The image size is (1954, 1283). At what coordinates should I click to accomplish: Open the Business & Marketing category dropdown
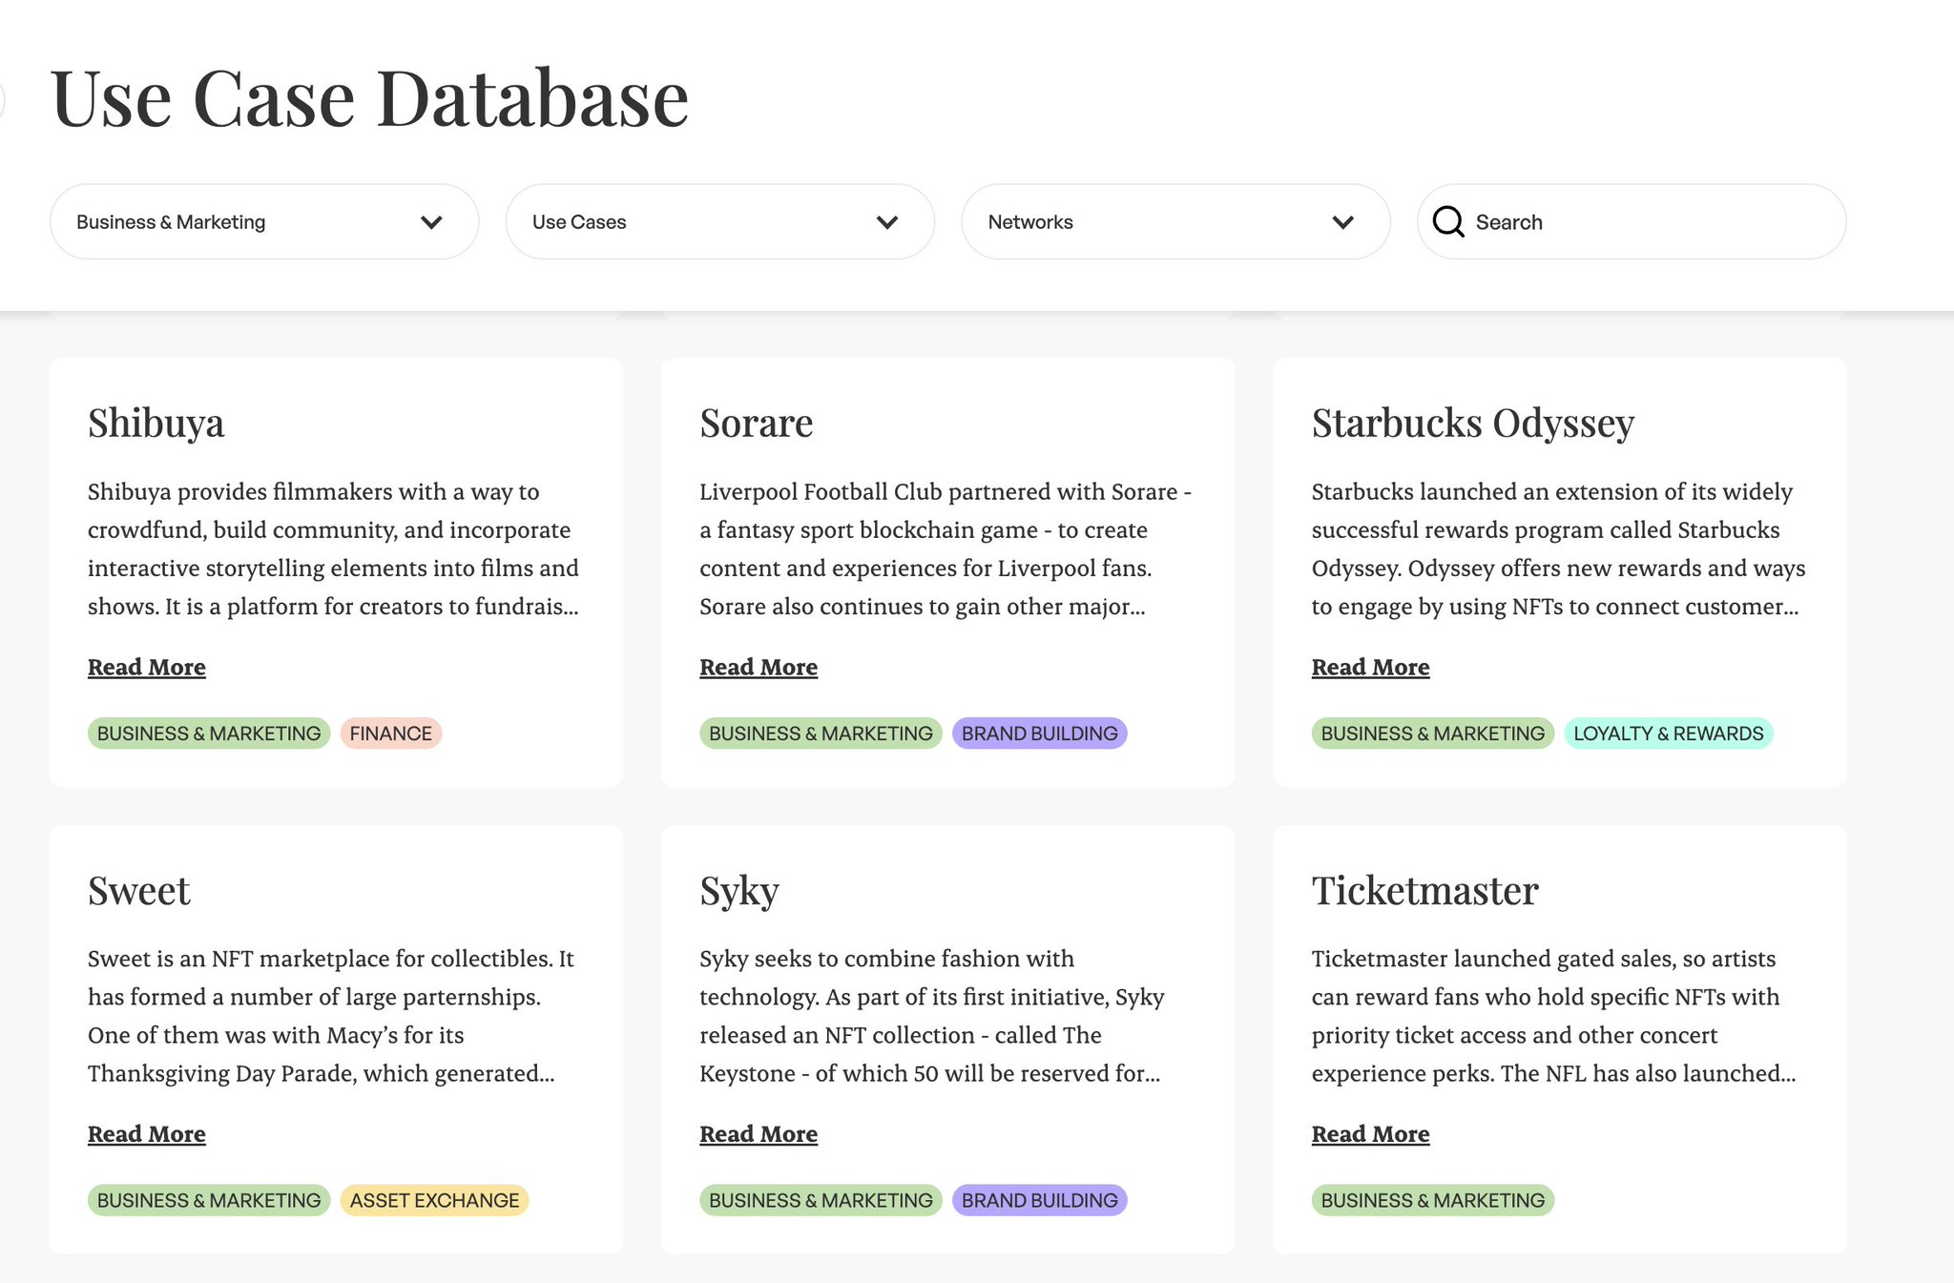click(264, 221)
